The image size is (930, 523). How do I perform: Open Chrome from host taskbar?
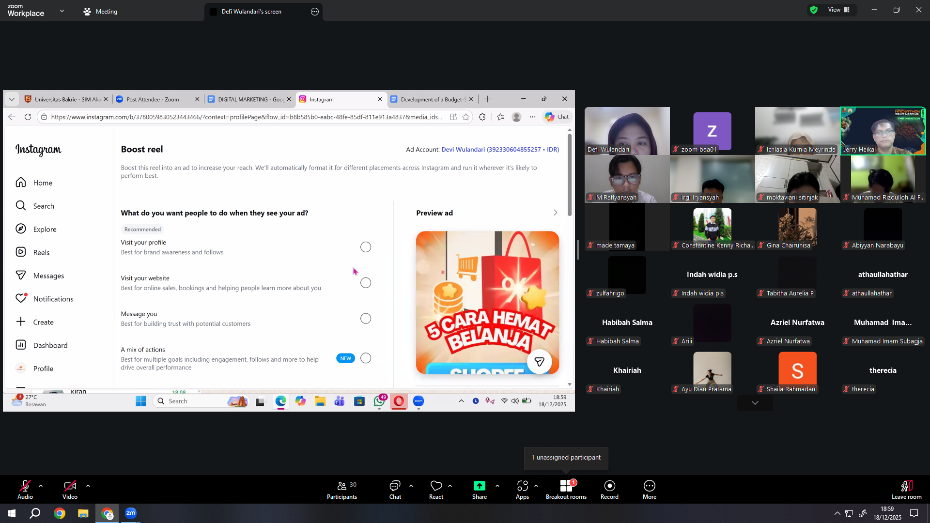[x=60, y=513]
